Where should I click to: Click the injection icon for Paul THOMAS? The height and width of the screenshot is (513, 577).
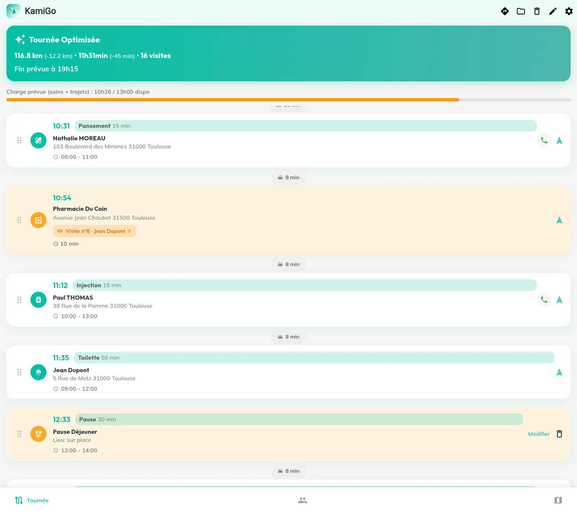point(39,300)
